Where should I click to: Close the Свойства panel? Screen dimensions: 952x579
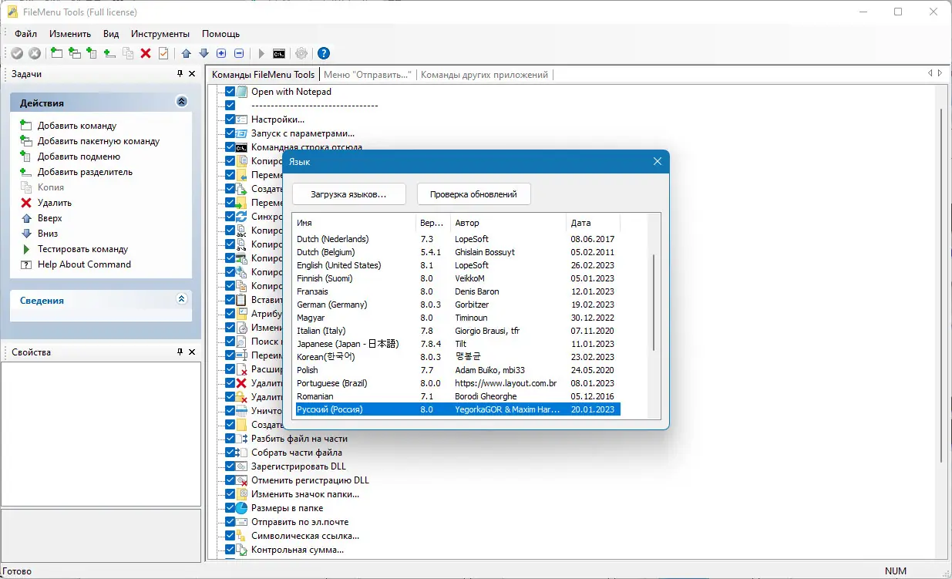coord(193,352)
